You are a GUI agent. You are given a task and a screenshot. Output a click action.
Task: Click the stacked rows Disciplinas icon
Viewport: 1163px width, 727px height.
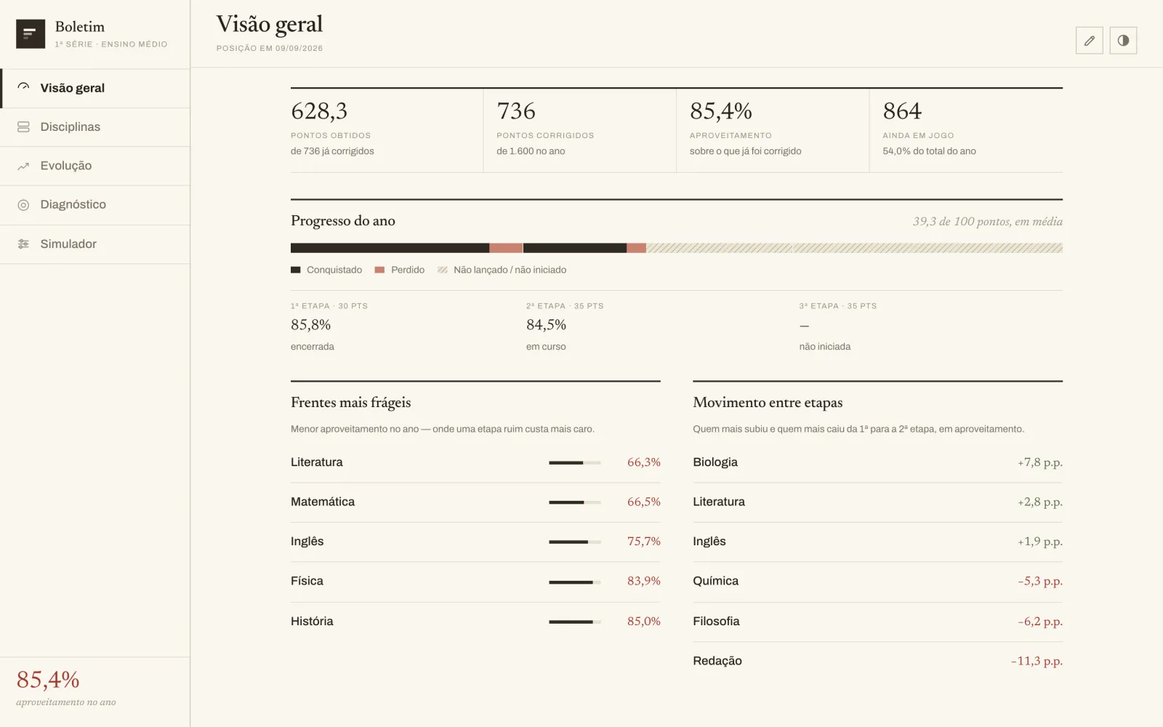click(23, 126)
